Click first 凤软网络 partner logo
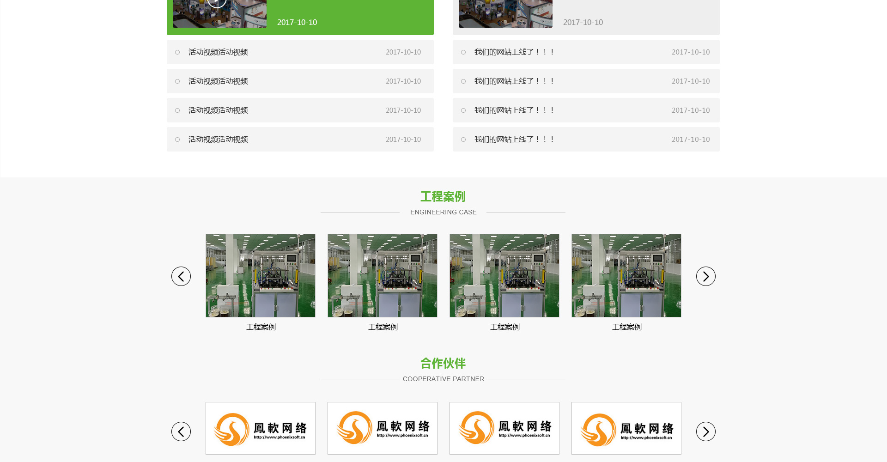 (261, 428)
